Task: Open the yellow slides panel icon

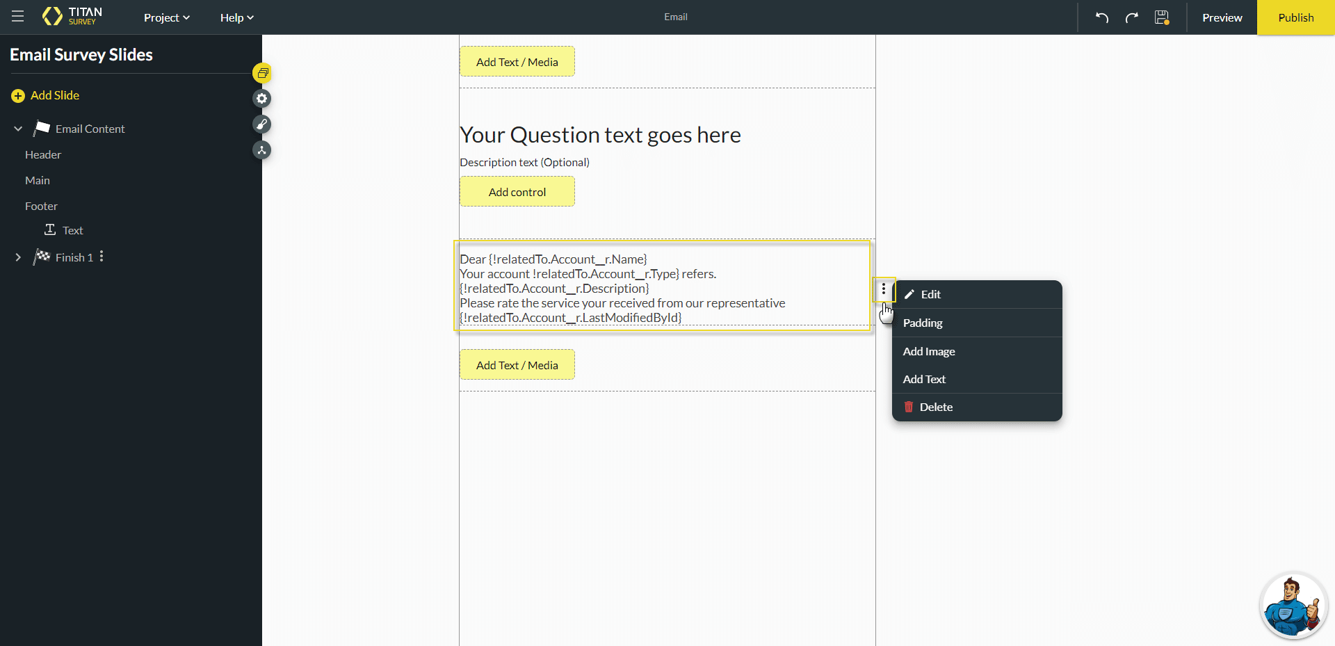Action: [x=262, y=73]
